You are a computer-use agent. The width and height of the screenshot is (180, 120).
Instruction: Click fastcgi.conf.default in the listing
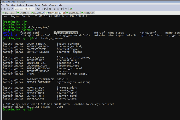point(36,36)
